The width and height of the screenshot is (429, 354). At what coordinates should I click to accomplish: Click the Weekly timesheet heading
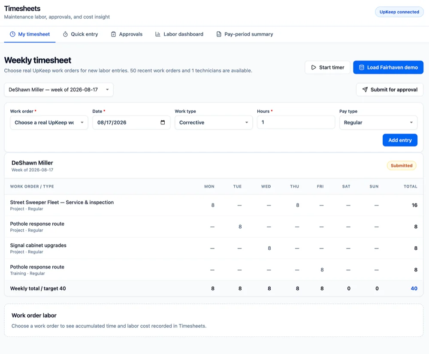[x=38, y=60]
